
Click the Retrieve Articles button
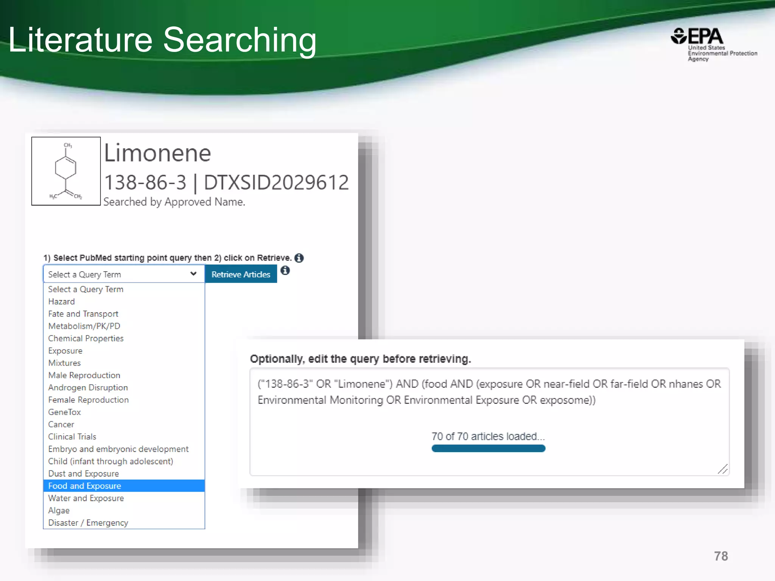(241, 274)
